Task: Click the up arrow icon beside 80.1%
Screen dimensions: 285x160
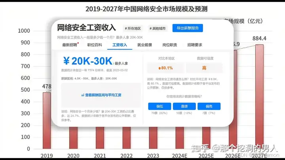Action: click(x=160, y=68)
